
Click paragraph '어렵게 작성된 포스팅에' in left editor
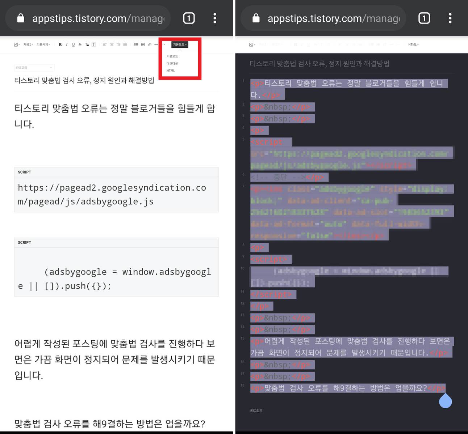pyautogui.click(x=115, y=359)
